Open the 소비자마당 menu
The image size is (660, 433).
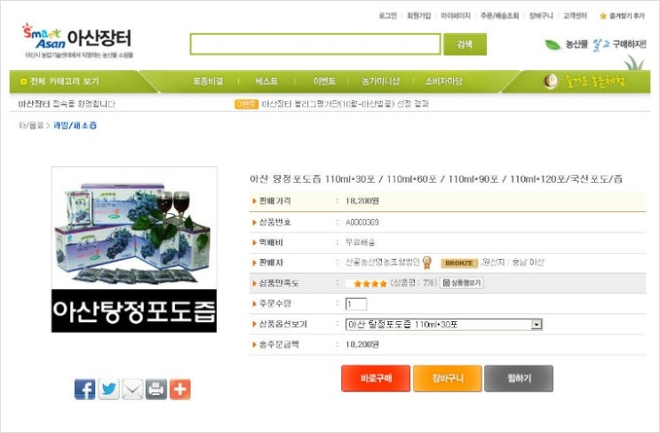point(443,81)
